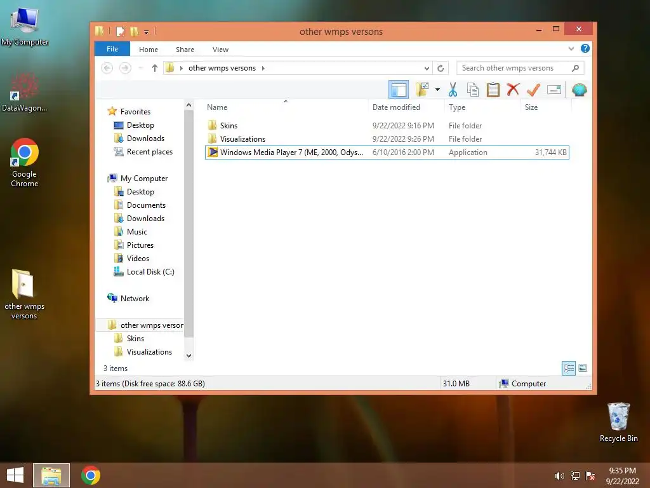The width and height of the screenshot is (650, 488).
Task: Go up one folder level
Action: point(155,67)
